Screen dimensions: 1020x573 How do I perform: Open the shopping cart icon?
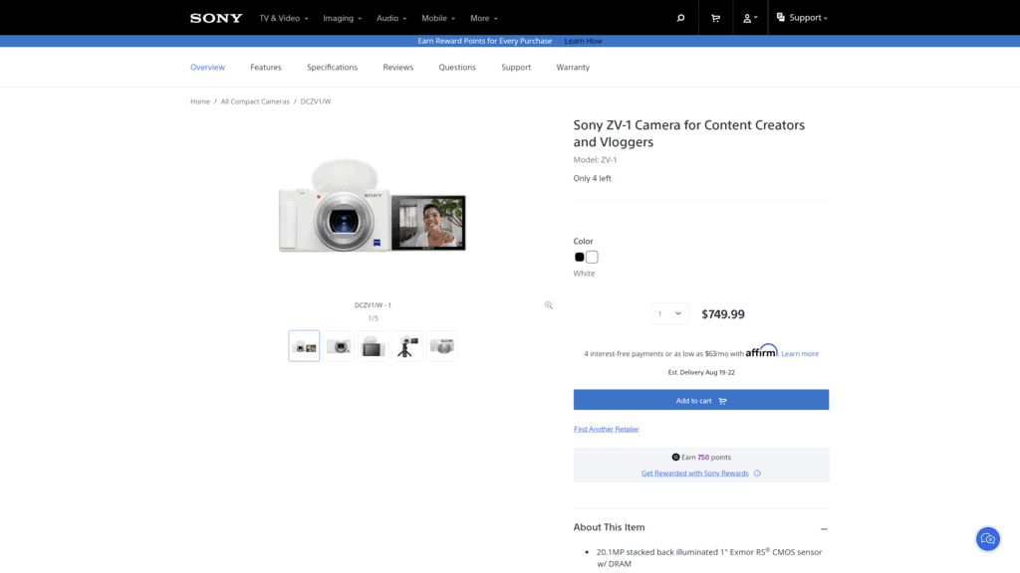715,18
